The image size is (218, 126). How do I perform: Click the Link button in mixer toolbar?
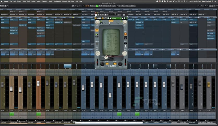pos(114,6)
